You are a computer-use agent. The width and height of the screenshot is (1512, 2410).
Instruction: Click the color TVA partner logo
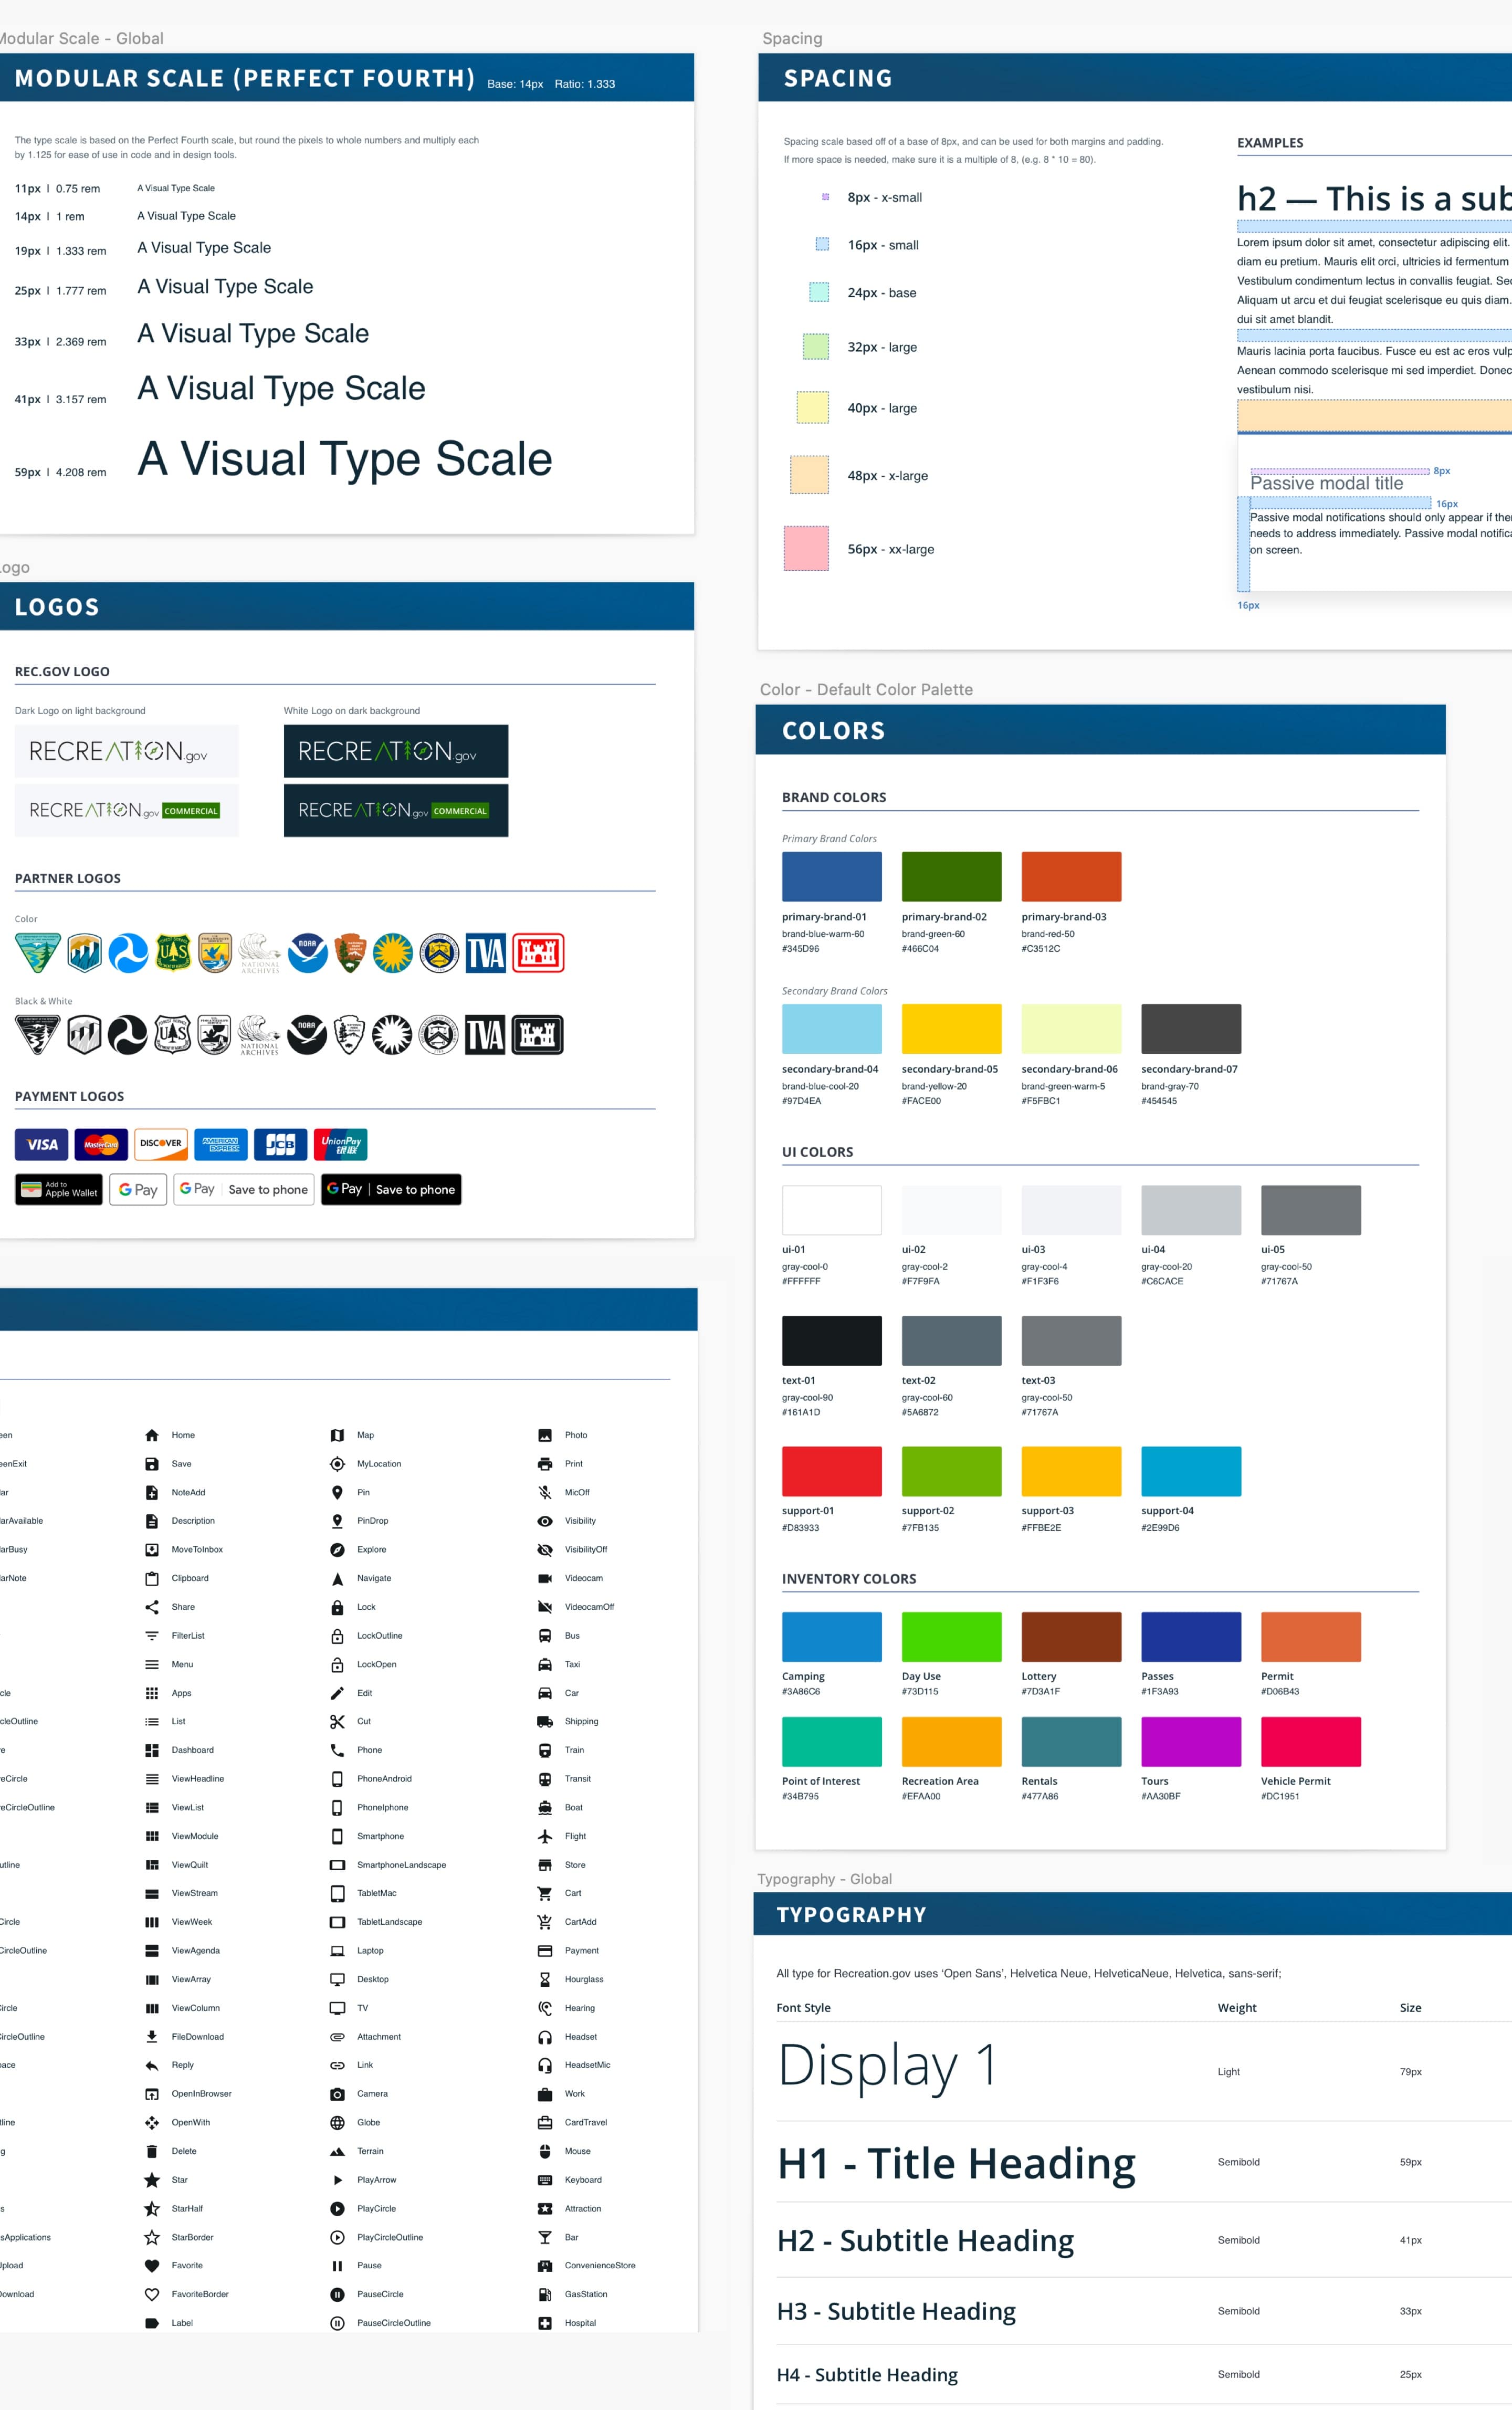(x=486, y=953)
